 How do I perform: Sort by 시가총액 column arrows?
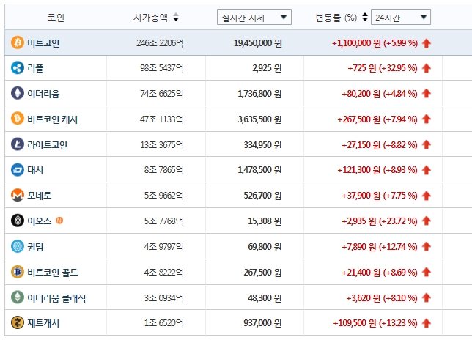click(176, 17)
